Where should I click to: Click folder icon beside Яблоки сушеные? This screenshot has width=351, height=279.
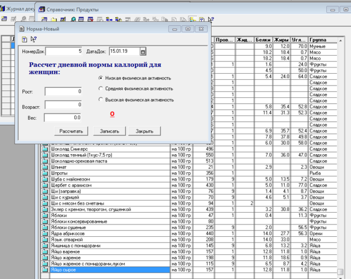click(x=45, y=227)
